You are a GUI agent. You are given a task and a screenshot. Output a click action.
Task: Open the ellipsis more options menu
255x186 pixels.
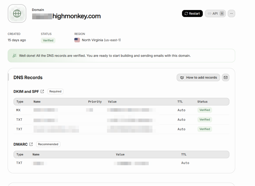pyautogui.click(x=231, y=13)
